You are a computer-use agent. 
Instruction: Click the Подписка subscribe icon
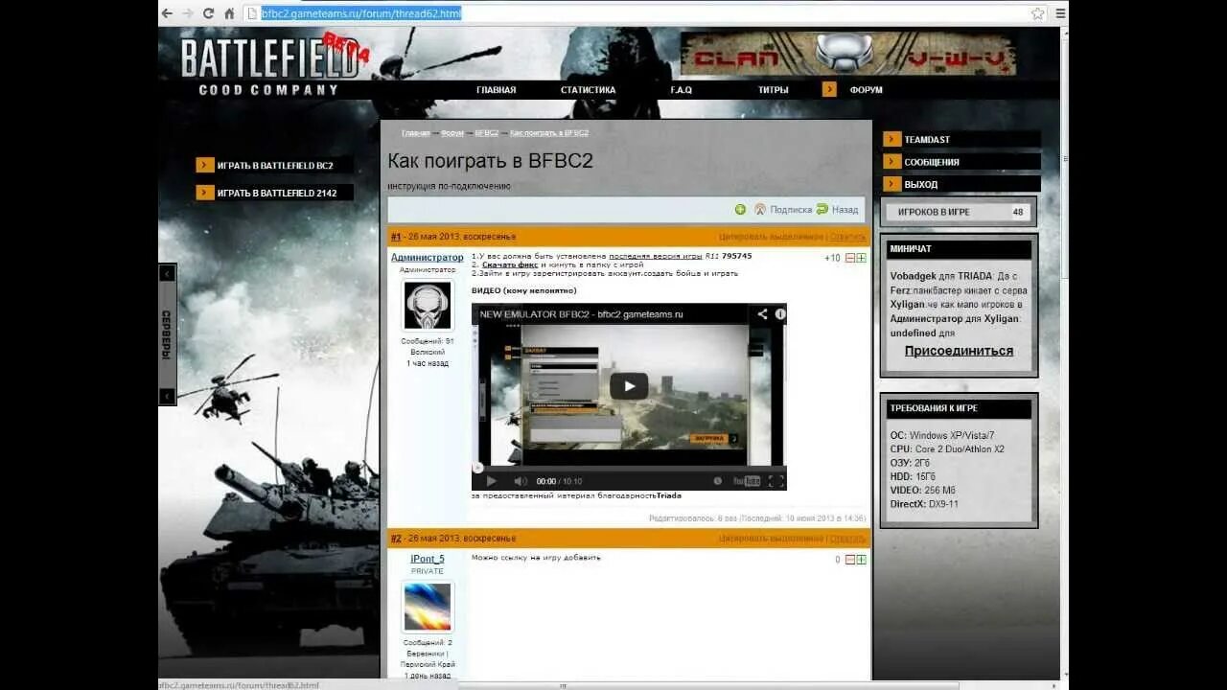coord(760,209)
